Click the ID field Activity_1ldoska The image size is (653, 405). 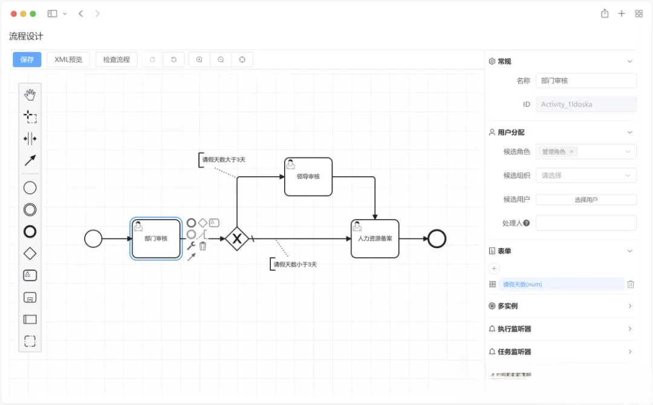(x=586, y=104)
